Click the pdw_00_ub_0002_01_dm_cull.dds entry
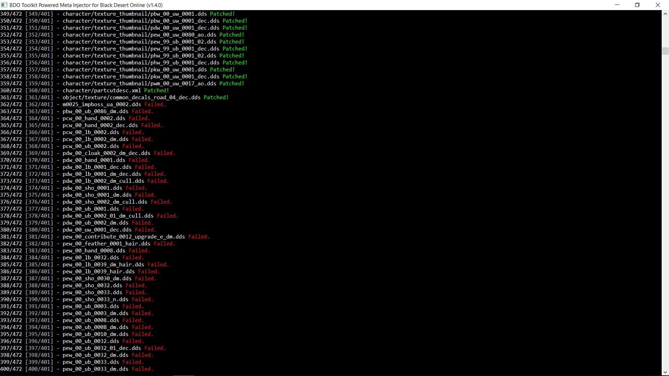669x376 pixels. [108, 216]
